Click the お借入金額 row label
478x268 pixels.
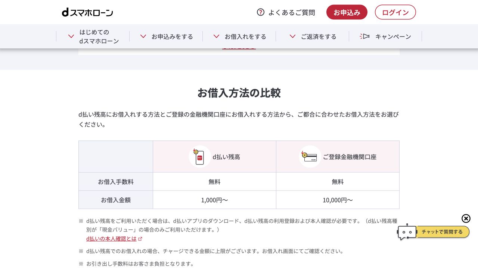click(x=116, y=200)
